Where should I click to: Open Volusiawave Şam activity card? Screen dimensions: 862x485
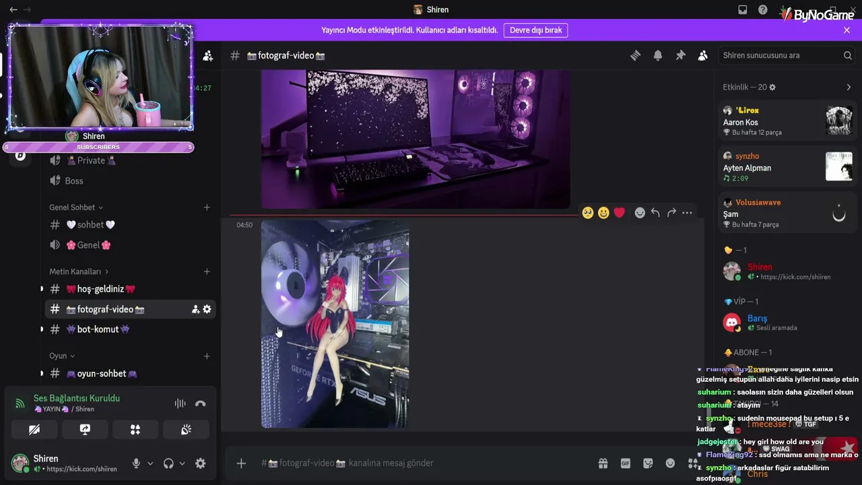click(x=788, y=213)
